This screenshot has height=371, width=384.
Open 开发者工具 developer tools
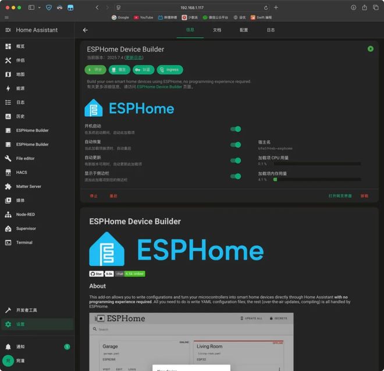click(x=37, y=311)
